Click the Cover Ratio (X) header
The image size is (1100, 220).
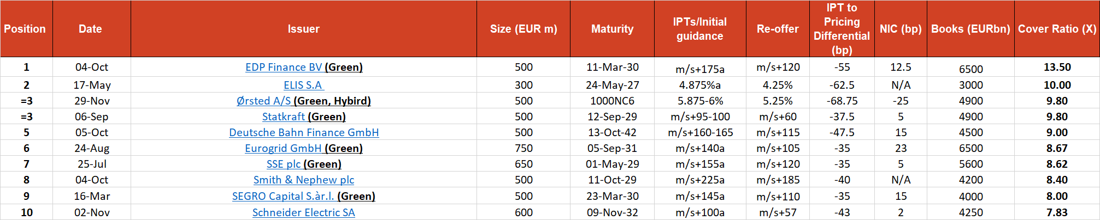[1057, 29]
